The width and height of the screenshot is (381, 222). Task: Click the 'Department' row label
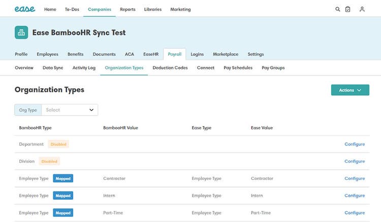click(x=31, y=144)
